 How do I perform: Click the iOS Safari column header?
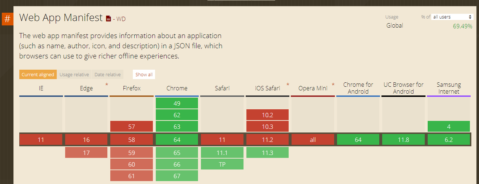click(268, 88)
